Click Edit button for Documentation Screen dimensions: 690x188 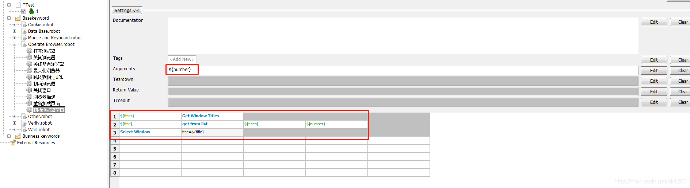coord(654,22)
